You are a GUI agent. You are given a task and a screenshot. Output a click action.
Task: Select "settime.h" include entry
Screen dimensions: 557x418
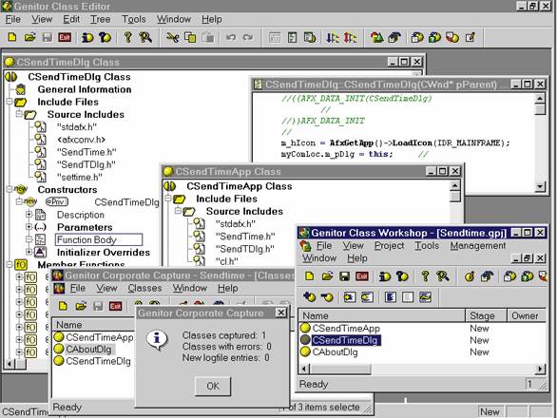coord(80,177)
